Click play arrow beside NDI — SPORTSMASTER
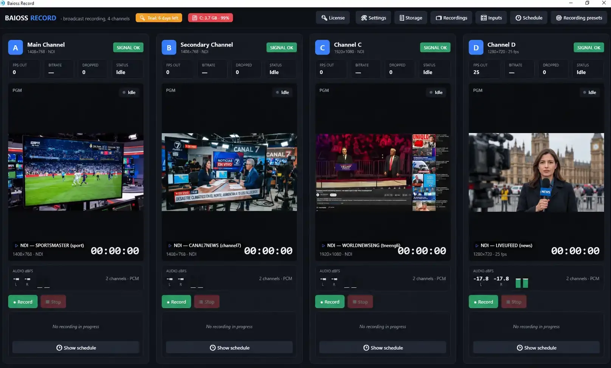This screenshot has height=368, width=611. click(x=16, y=245)
